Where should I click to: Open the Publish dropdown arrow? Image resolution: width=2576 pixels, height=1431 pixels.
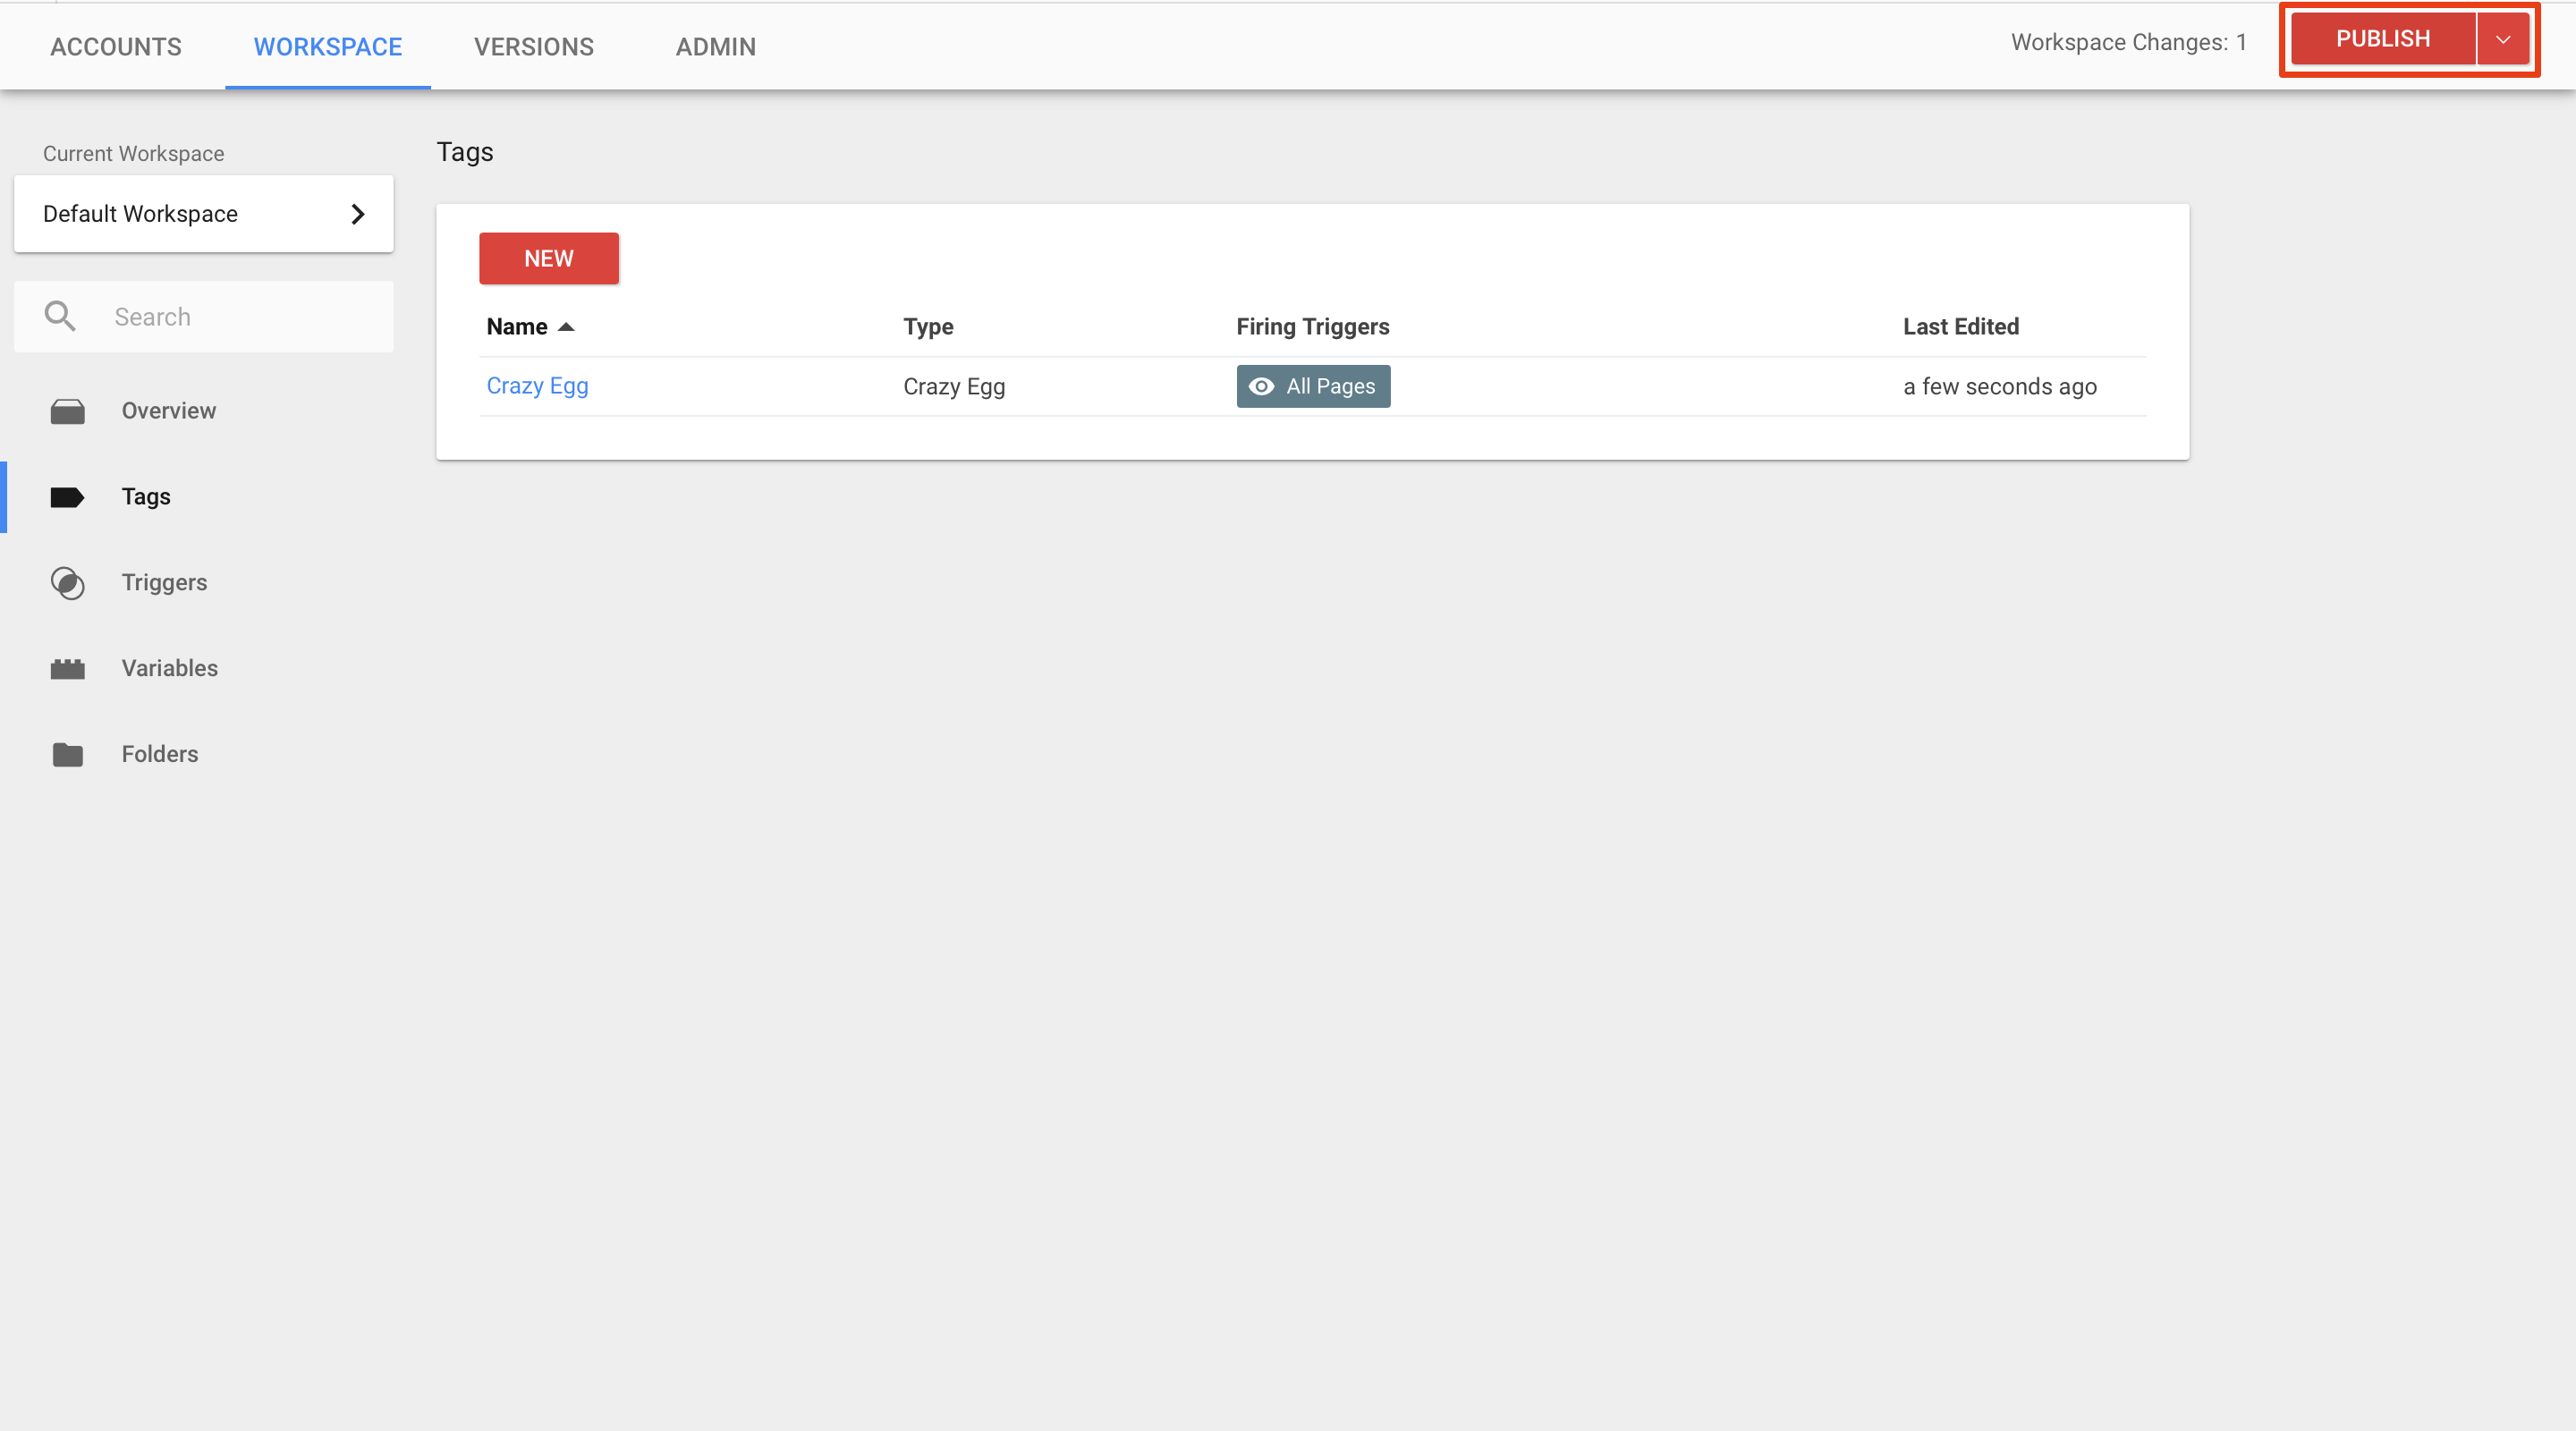click(2502, 39)
